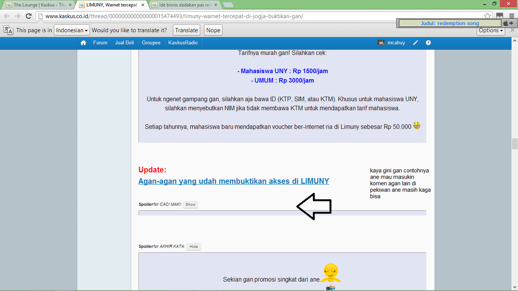Open the Chrome hamburger menu

(x=512, y=16)
